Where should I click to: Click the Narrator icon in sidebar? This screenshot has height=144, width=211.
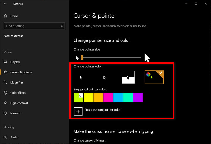pyautogui.click(x=6, y=113)
